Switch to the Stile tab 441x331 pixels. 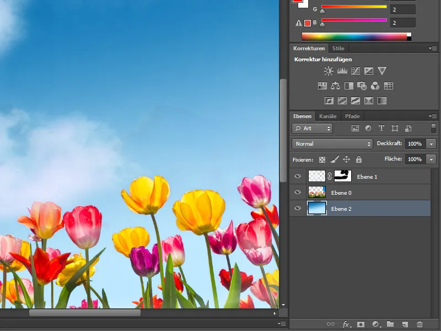[338, 49]
